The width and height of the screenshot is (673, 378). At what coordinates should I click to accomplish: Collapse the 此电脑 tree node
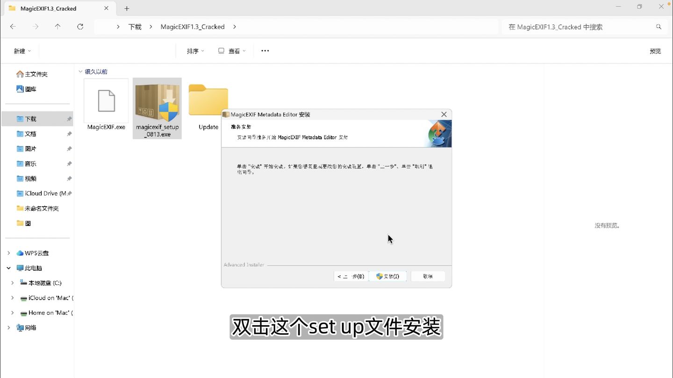click(x=8, y=268)
